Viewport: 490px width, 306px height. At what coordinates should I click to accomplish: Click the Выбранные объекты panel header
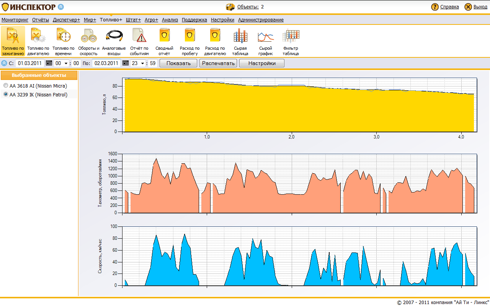coord(39,75)
